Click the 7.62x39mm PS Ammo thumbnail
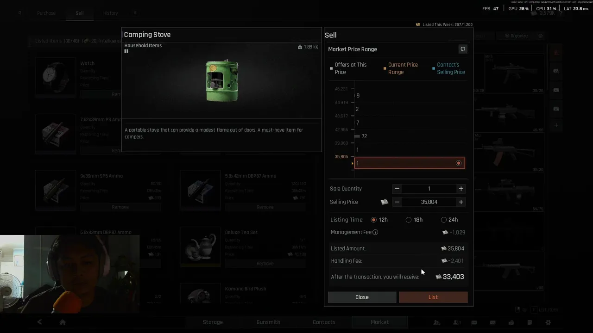This screenshot has height=333, width=593. [56, 134]
